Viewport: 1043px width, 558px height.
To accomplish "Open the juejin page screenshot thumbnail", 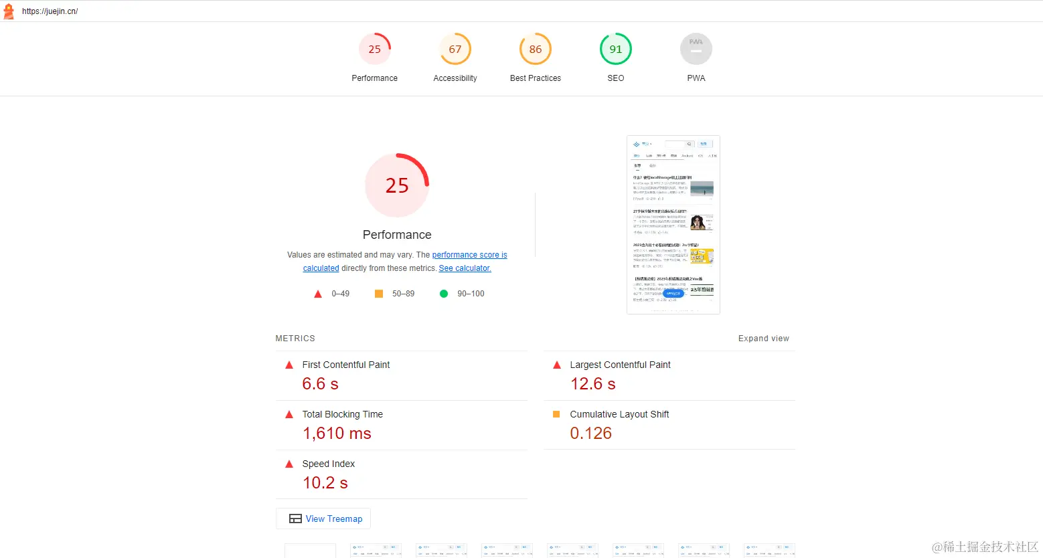I will (x=673, y=225).
